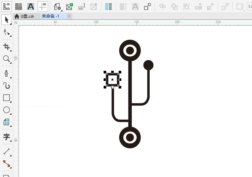Select the Crop tool
The image size is (252, 177).
point(7,47)
